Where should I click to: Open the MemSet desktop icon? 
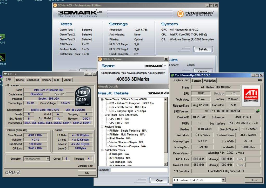(x=3, y=58)
